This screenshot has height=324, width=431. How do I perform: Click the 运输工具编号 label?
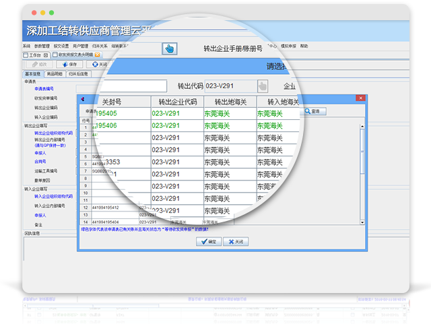(x=46, y=171)
